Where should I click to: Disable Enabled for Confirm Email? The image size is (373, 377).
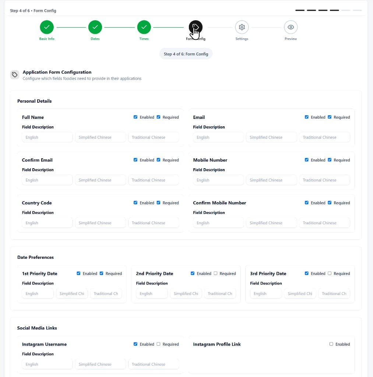coord(136,160)
